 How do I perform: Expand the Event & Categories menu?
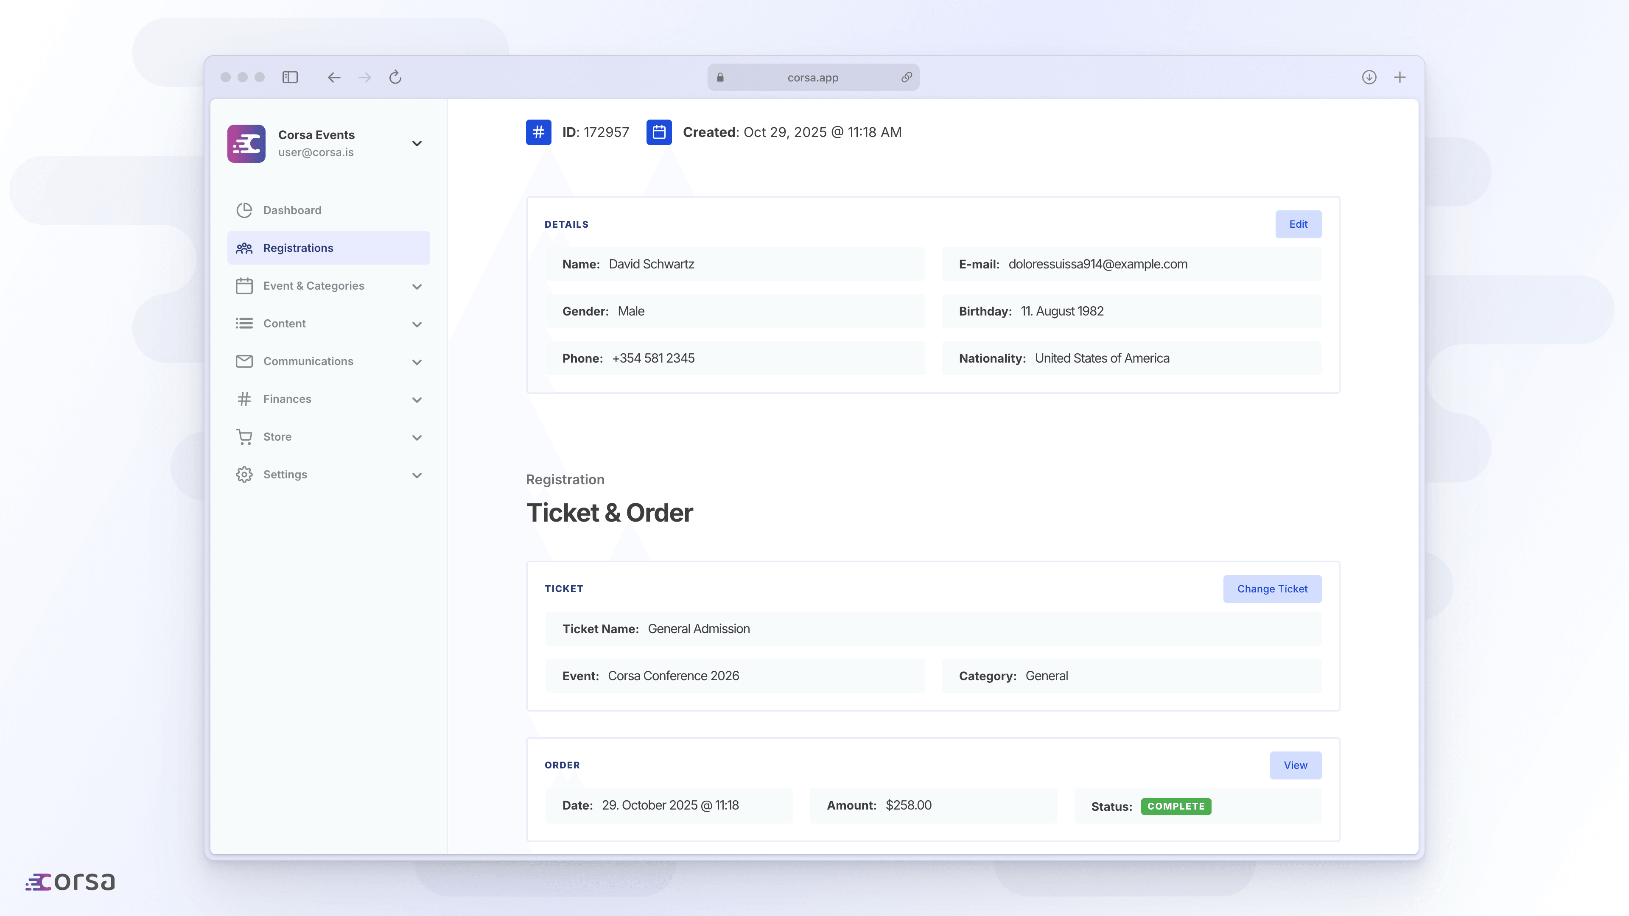point(417,286)
